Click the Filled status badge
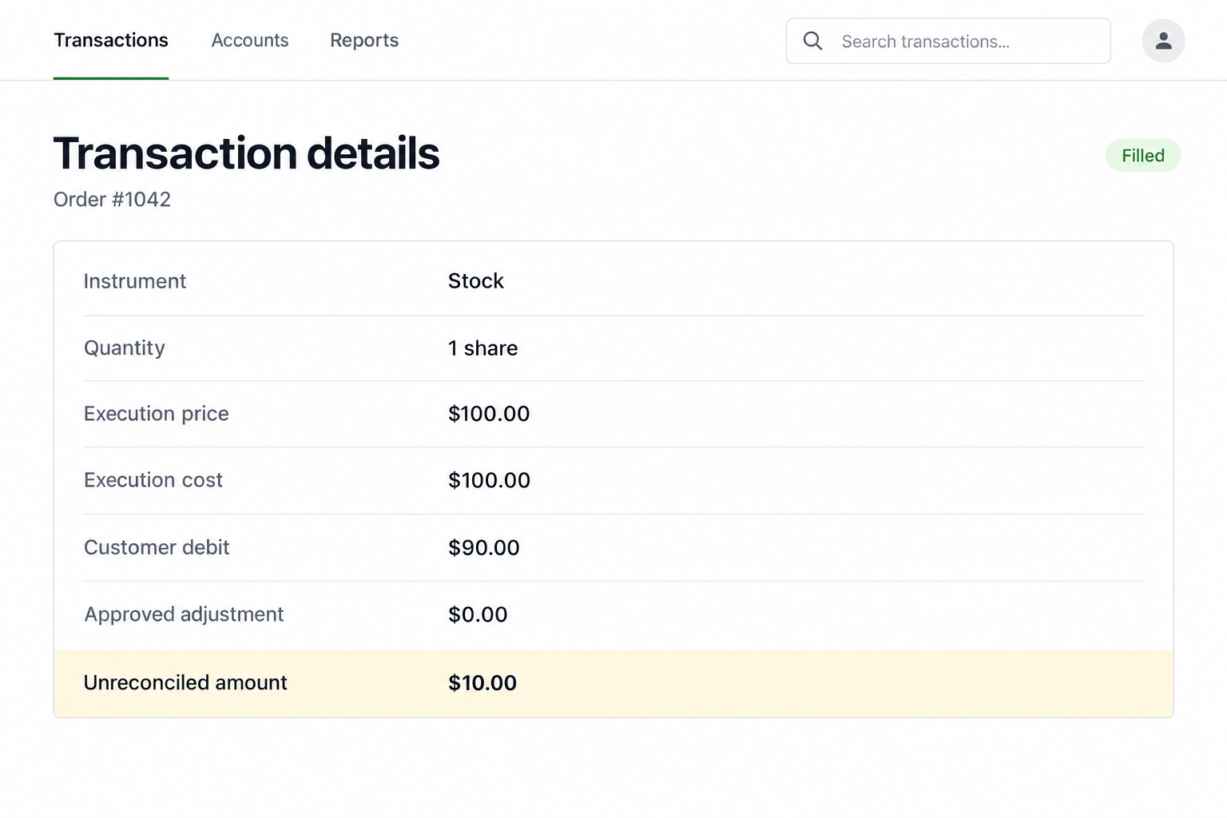The width and height of the screenshot is (1227, 818). [x=1143, y=155]
